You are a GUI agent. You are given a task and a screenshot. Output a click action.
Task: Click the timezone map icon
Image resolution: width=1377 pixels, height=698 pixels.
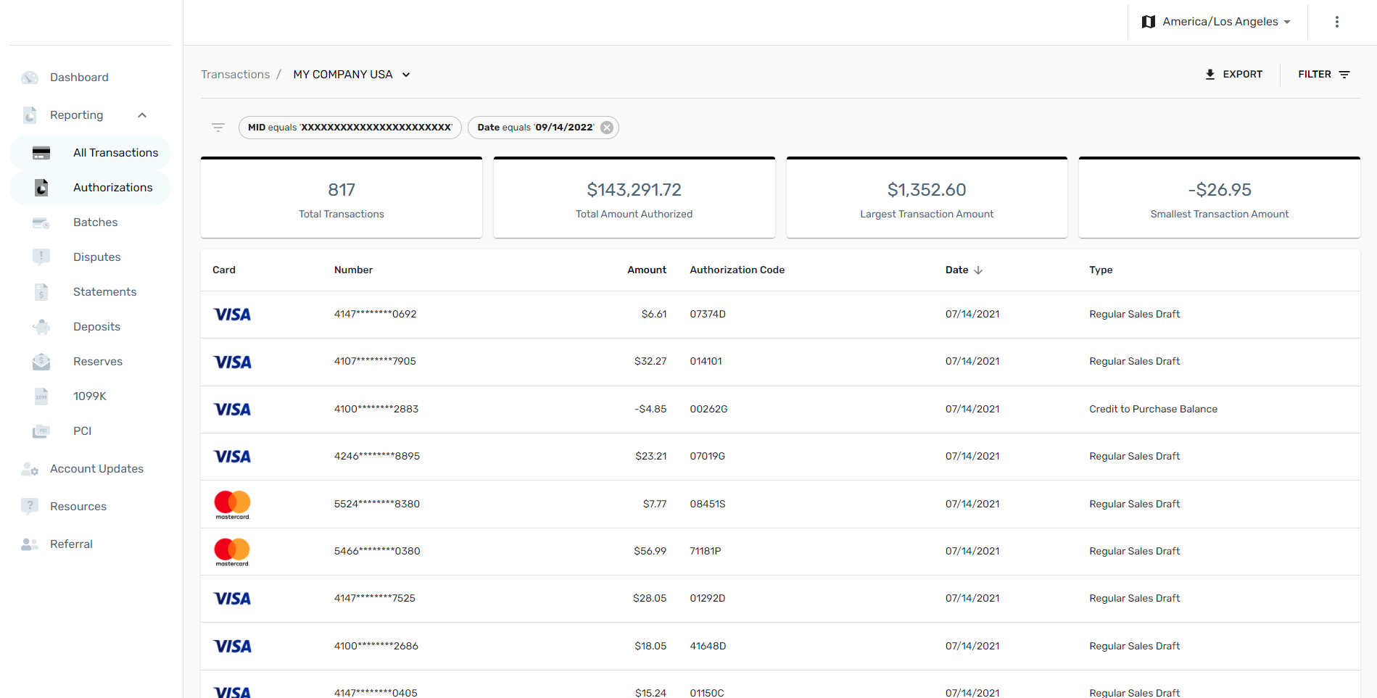point(1149,22)
